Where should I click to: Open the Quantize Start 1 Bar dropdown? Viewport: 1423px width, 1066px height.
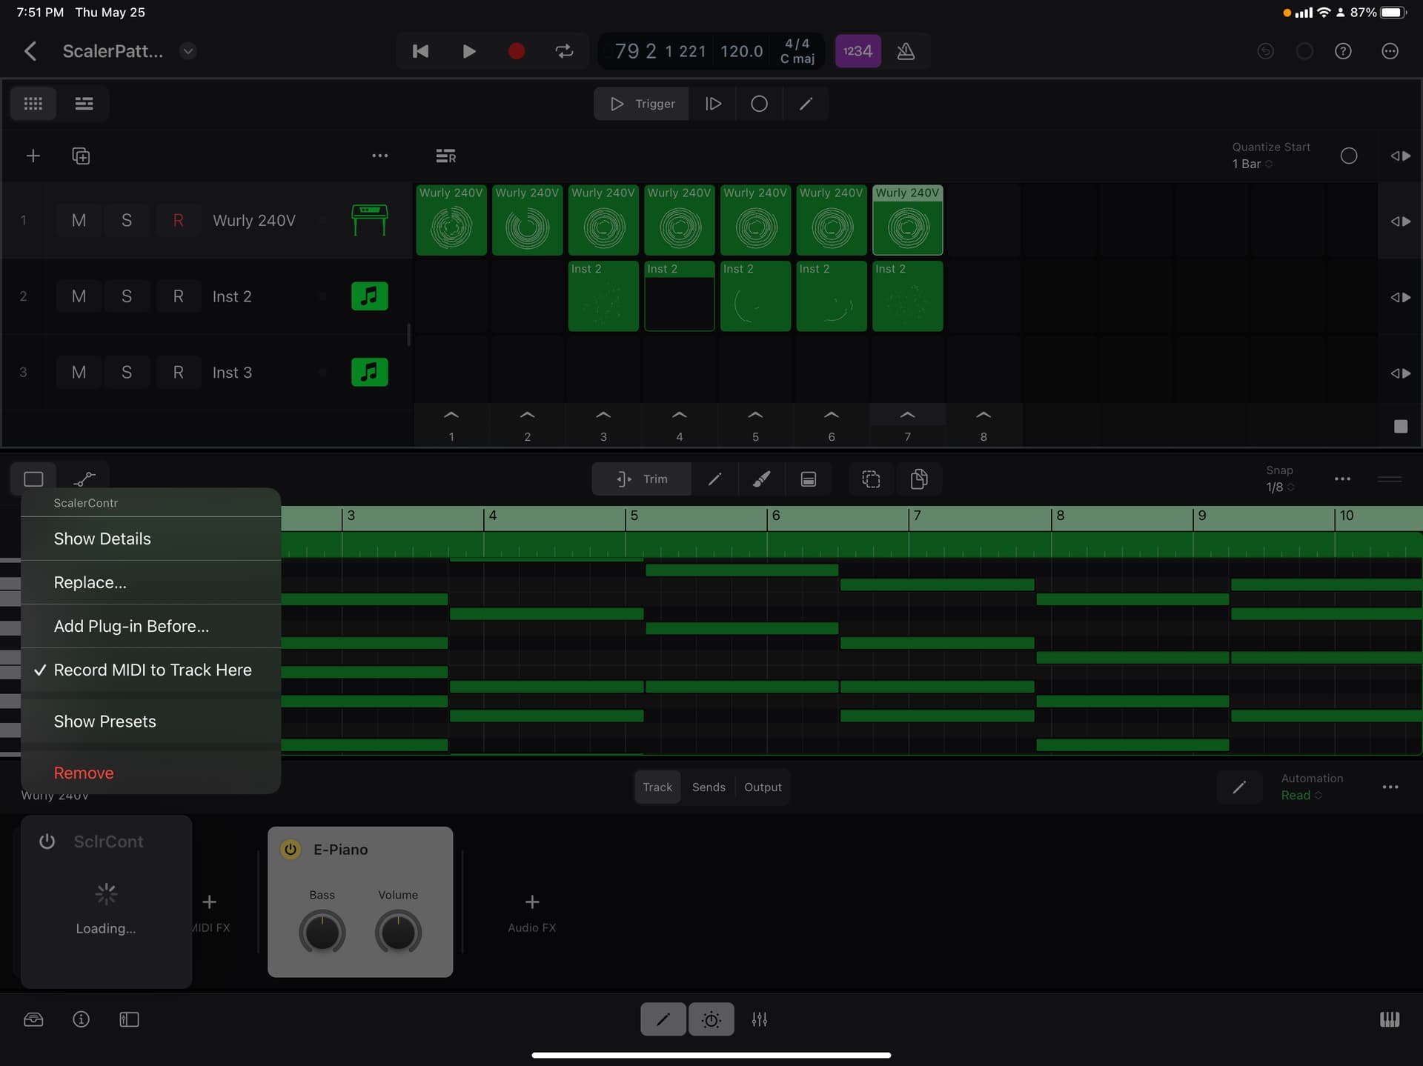point(1252,164)
